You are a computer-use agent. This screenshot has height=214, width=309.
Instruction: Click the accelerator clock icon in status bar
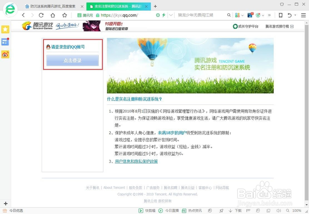210,211
